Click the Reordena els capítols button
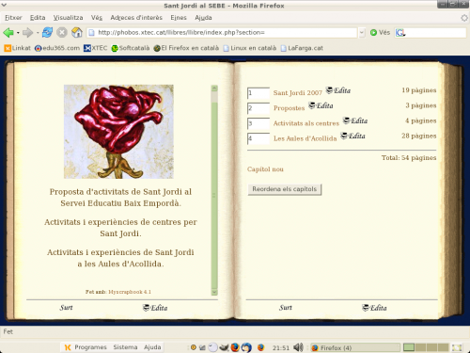This screenshot has height=353, width=470. (x=285, y=189)
